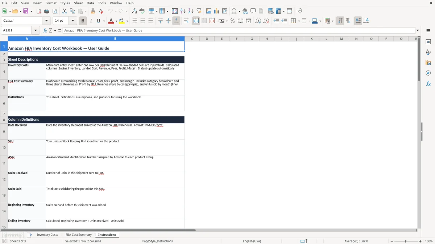Run the spelling check tool
This screenshot has width=435, height=244.
tap(142, 11)
